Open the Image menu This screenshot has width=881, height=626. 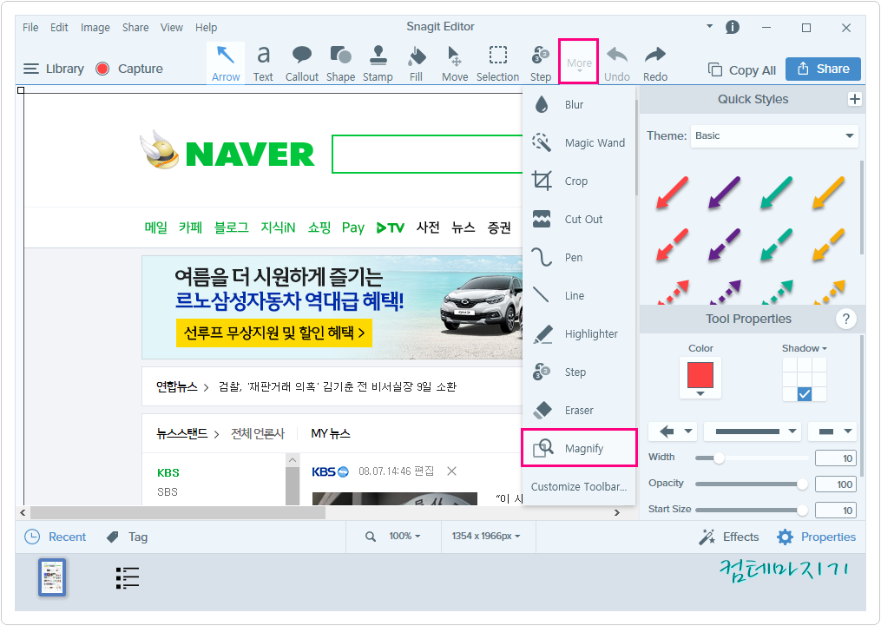95,27
